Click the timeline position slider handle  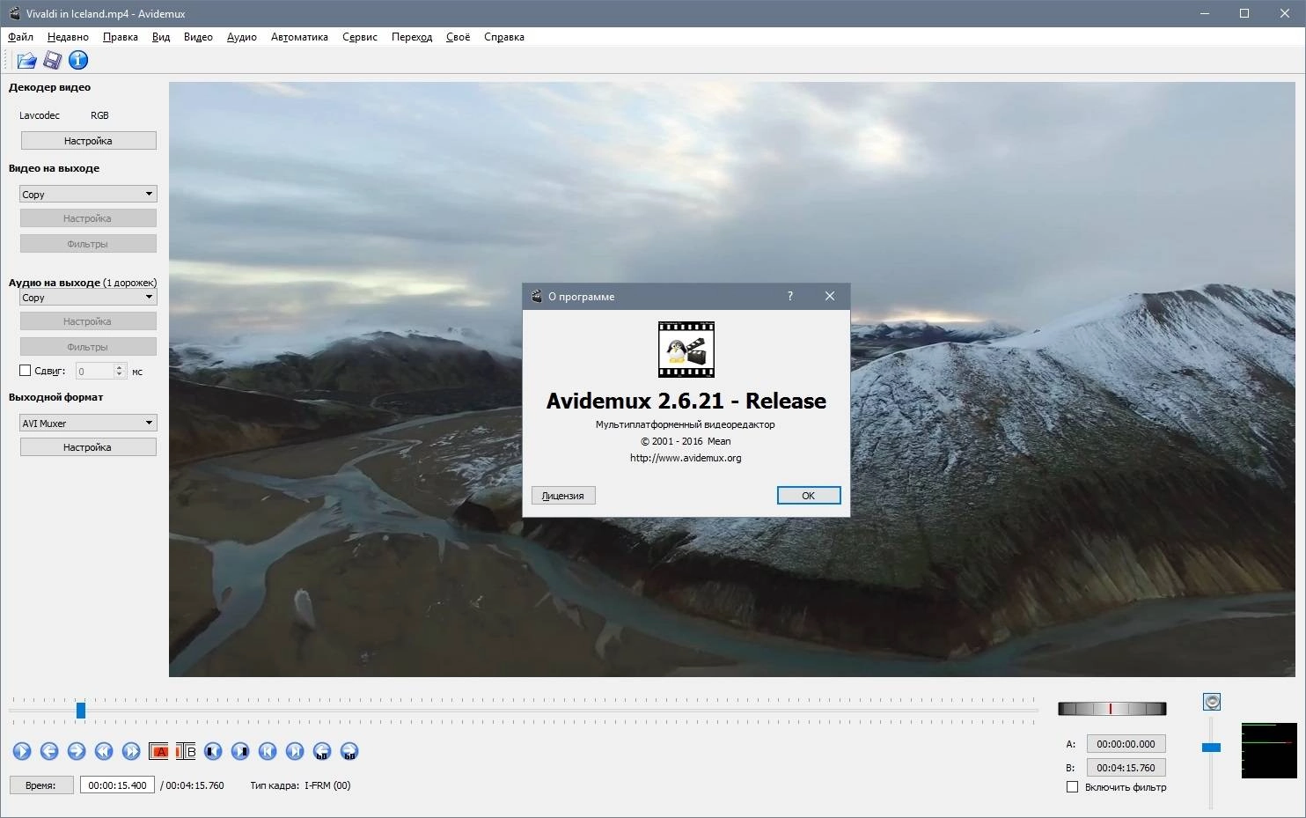tap(80, 710)
